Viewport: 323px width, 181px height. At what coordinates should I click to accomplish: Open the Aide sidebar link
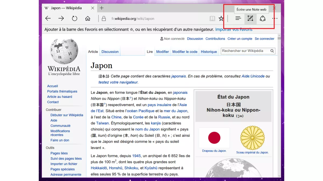click(54, 120)
